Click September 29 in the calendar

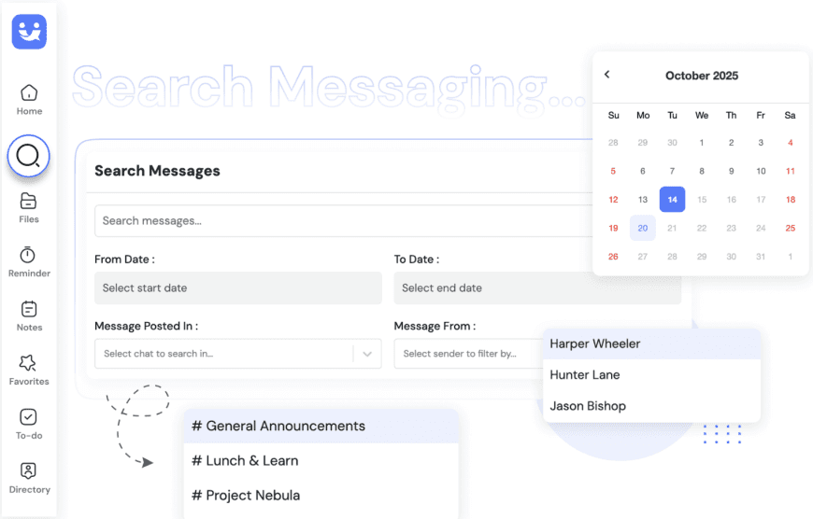[642, 143]
